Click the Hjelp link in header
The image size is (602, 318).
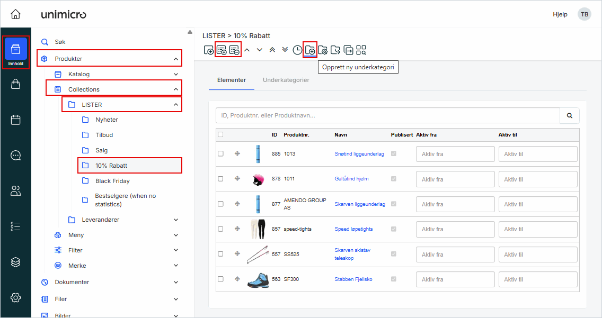(x=560, y=14)
